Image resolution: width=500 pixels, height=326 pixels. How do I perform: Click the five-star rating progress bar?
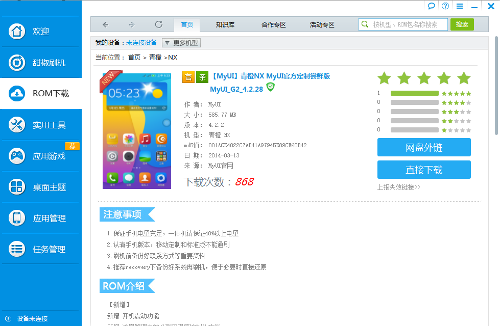(415, 93)
